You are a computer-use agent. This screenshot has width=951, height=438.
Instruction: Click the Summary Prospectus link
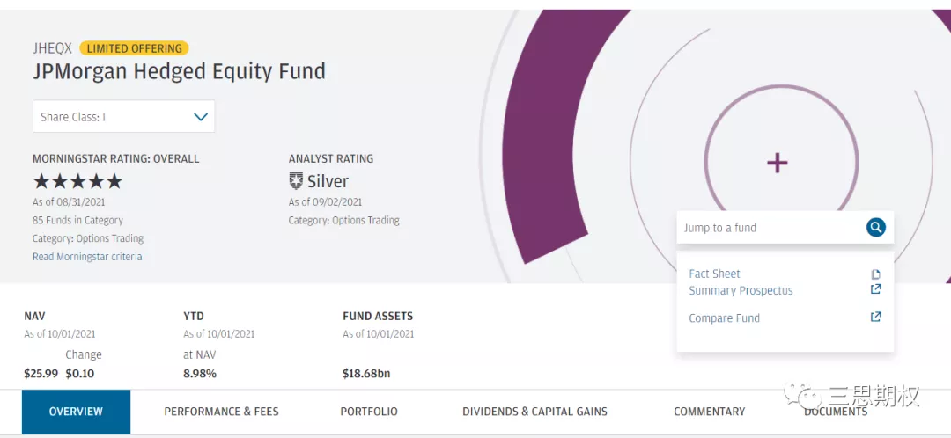click(x=741, y=290)
